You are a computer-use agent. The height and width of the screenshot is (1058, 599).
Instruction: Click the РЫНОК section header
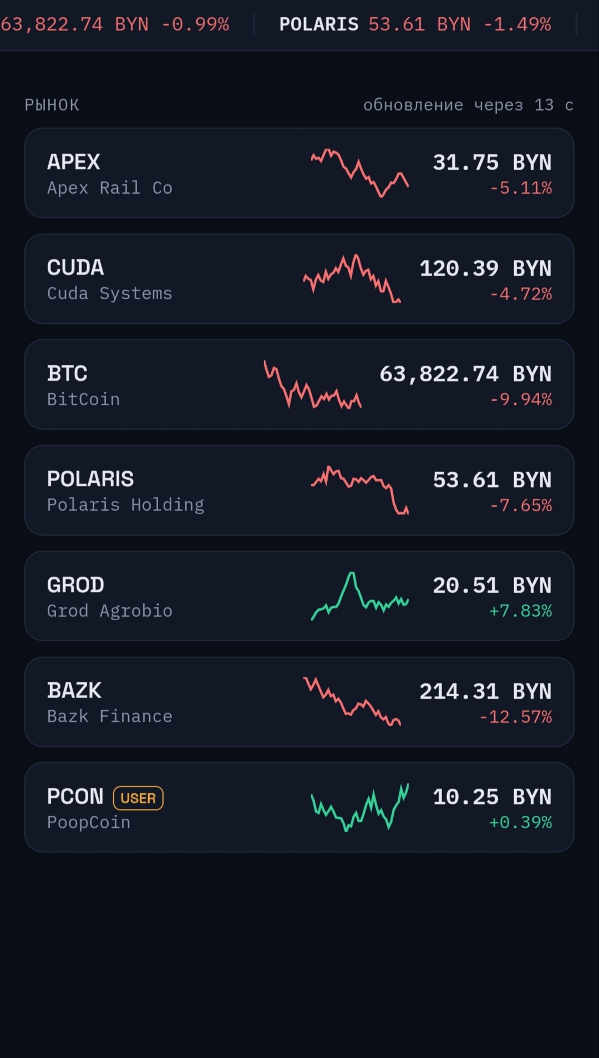[52, 105]
